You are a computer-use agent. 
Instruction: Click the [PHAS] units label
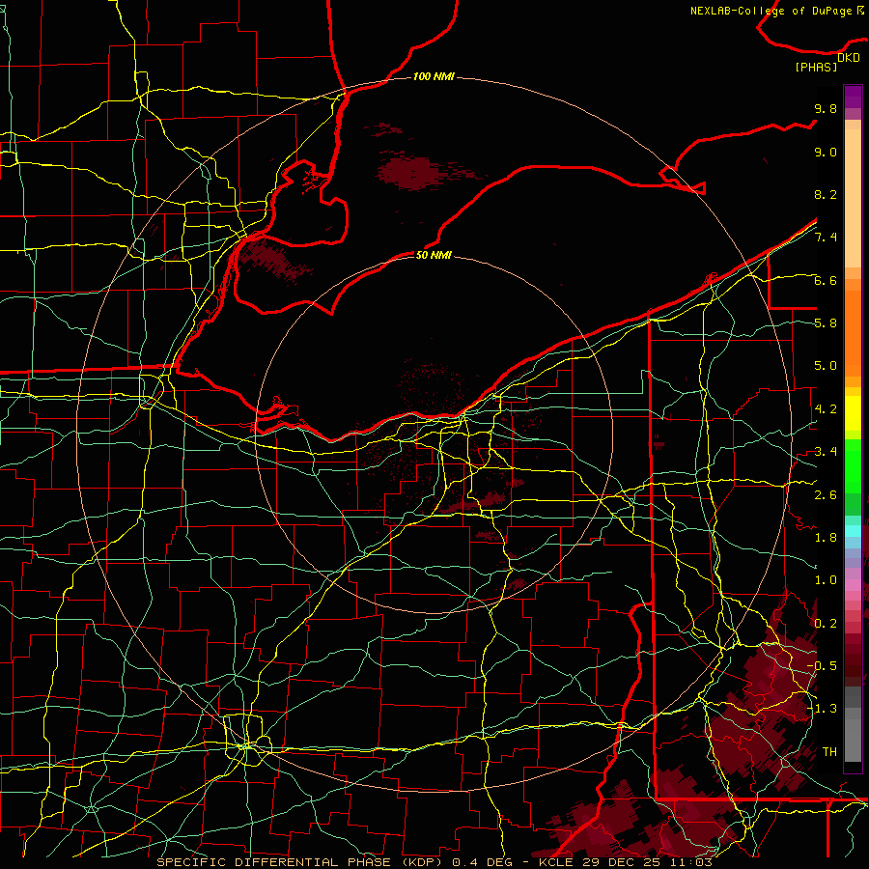816,67
